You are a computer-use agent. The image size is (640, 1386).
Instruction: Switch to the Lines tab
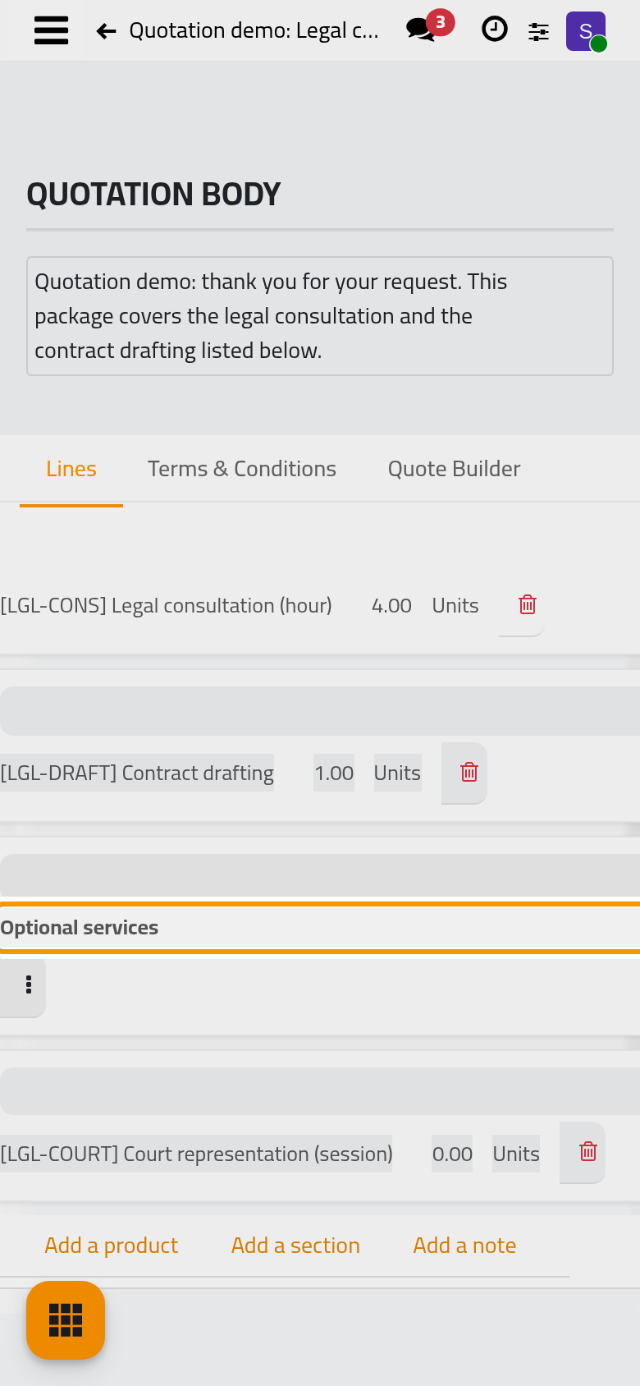(x=71, y=469)
